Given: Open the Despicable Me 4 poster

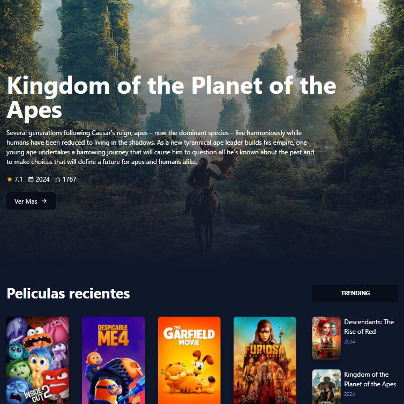Looking at the screenshot, I should (x=114, y=360).
